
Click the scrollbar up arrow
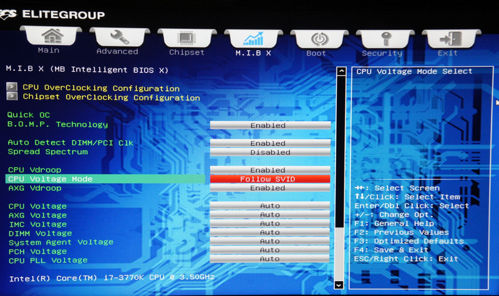(341, 72)
